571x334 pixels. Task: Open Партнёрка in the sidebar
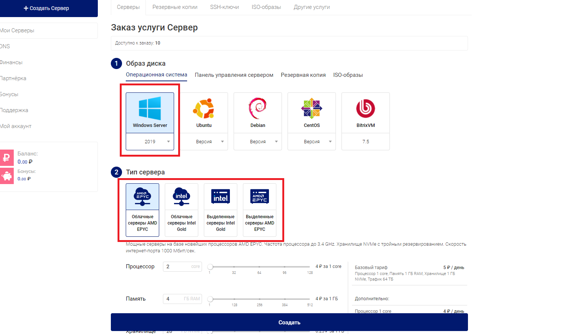click(13, 78)
